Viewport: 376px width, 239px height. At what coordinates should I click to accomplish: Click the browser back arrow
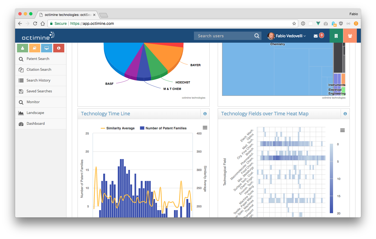coord(20,23)
